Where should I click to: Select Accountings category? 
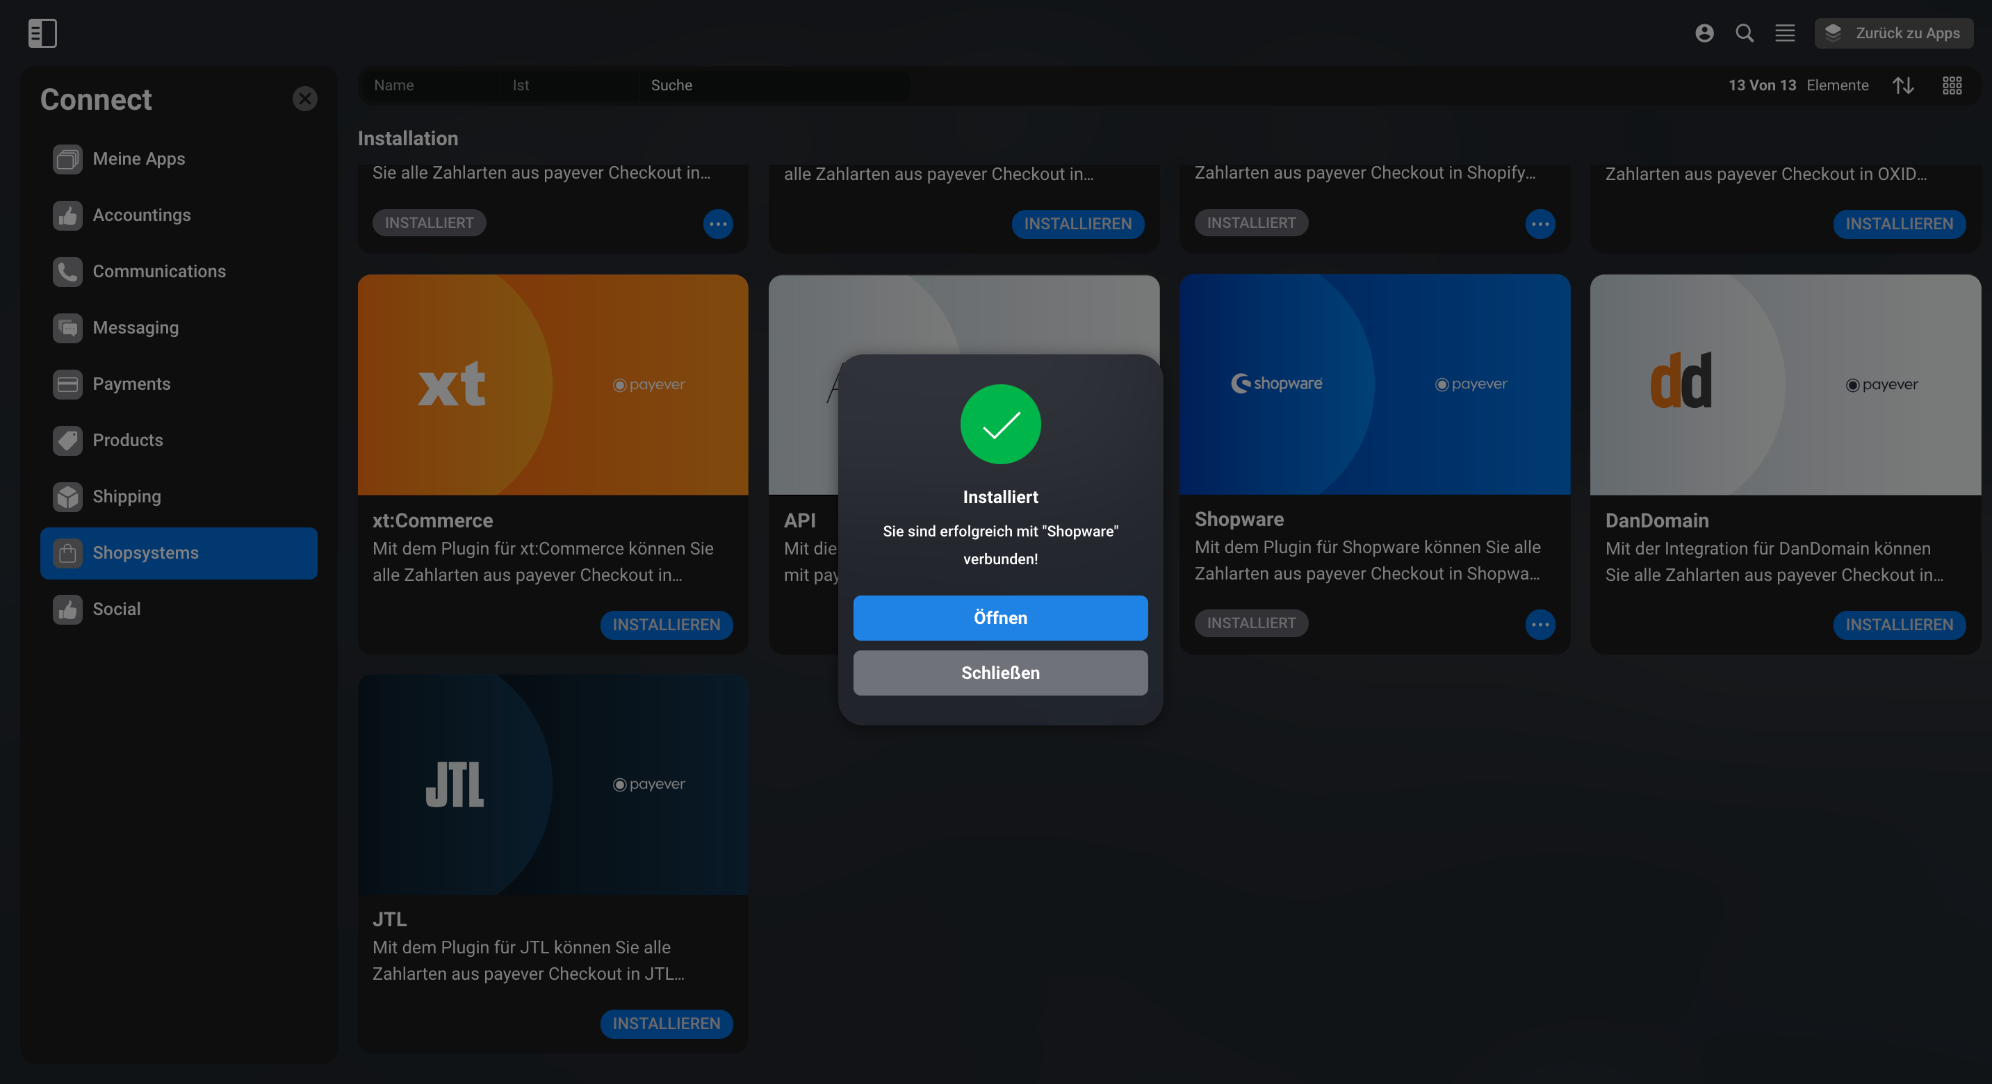click(179, 215)
